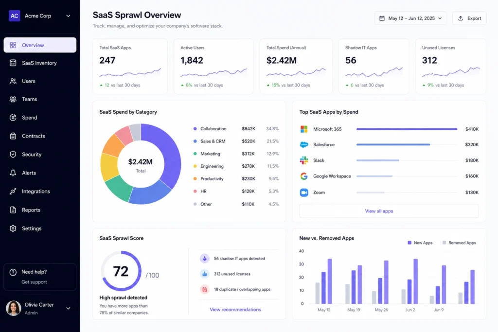
Task: Click Olivia Carter's avatar photo
Action: tap(13, 308)
